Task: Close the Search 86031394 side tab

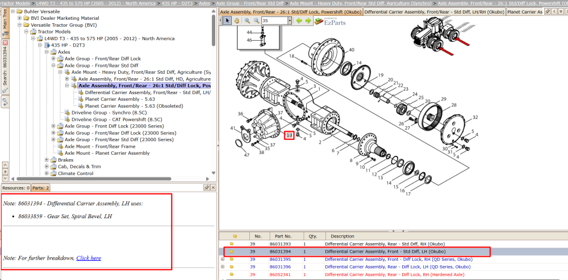Action: click(x=5, y=43)
